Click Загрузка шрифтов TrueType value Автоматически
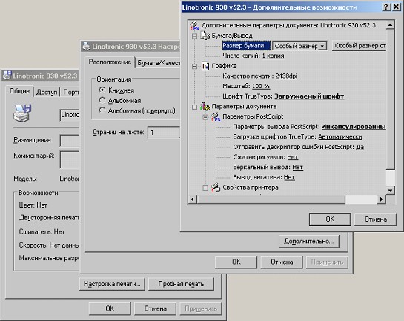 coord(340,137)
